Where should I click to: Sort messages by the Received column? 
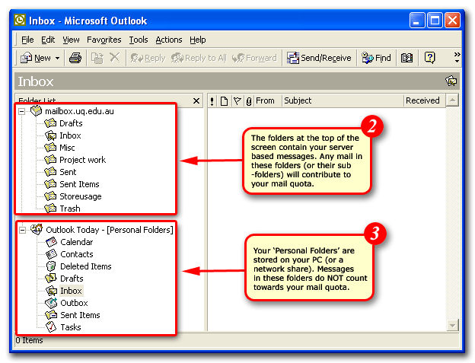pyautogui.click(x=422, y=100)
